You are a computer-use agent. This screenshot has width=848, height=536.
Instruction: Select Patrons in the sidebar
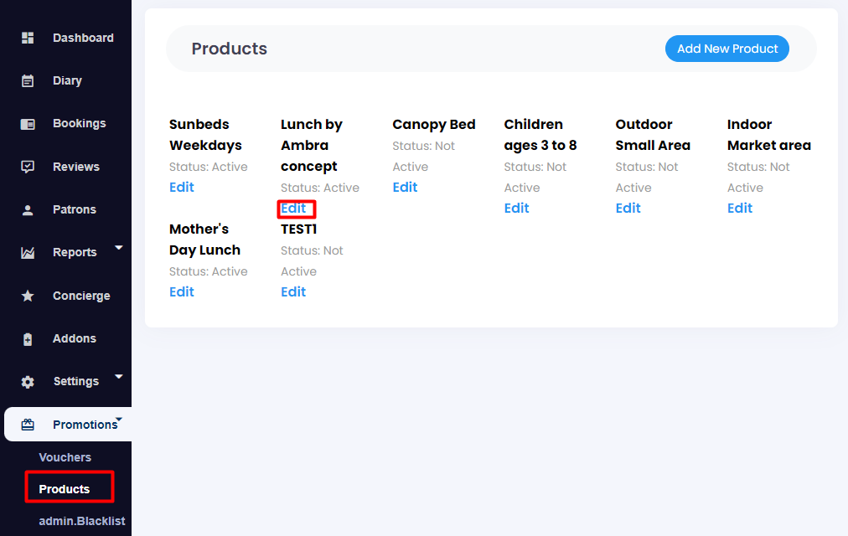(75, 209)
